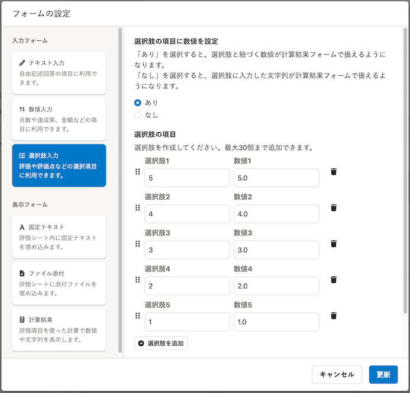
Task: Click the drag handle beside 選択肢1
Action: [138, 172]
